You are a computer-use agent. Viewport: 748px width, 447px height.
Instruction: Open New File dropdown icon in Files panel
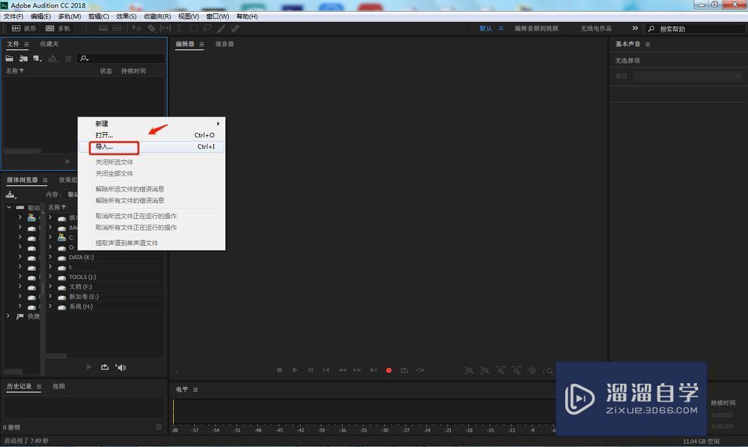click(37, 58)
